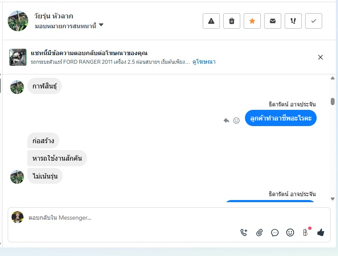Click the Ford Ranger ad thumbnail

[18, 57]
